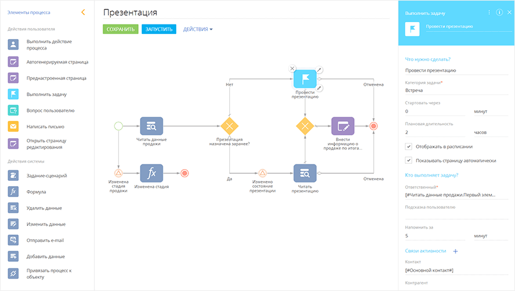
Task: Click 'Да' flow label on diagram
Action: click(x=229, y=179)
